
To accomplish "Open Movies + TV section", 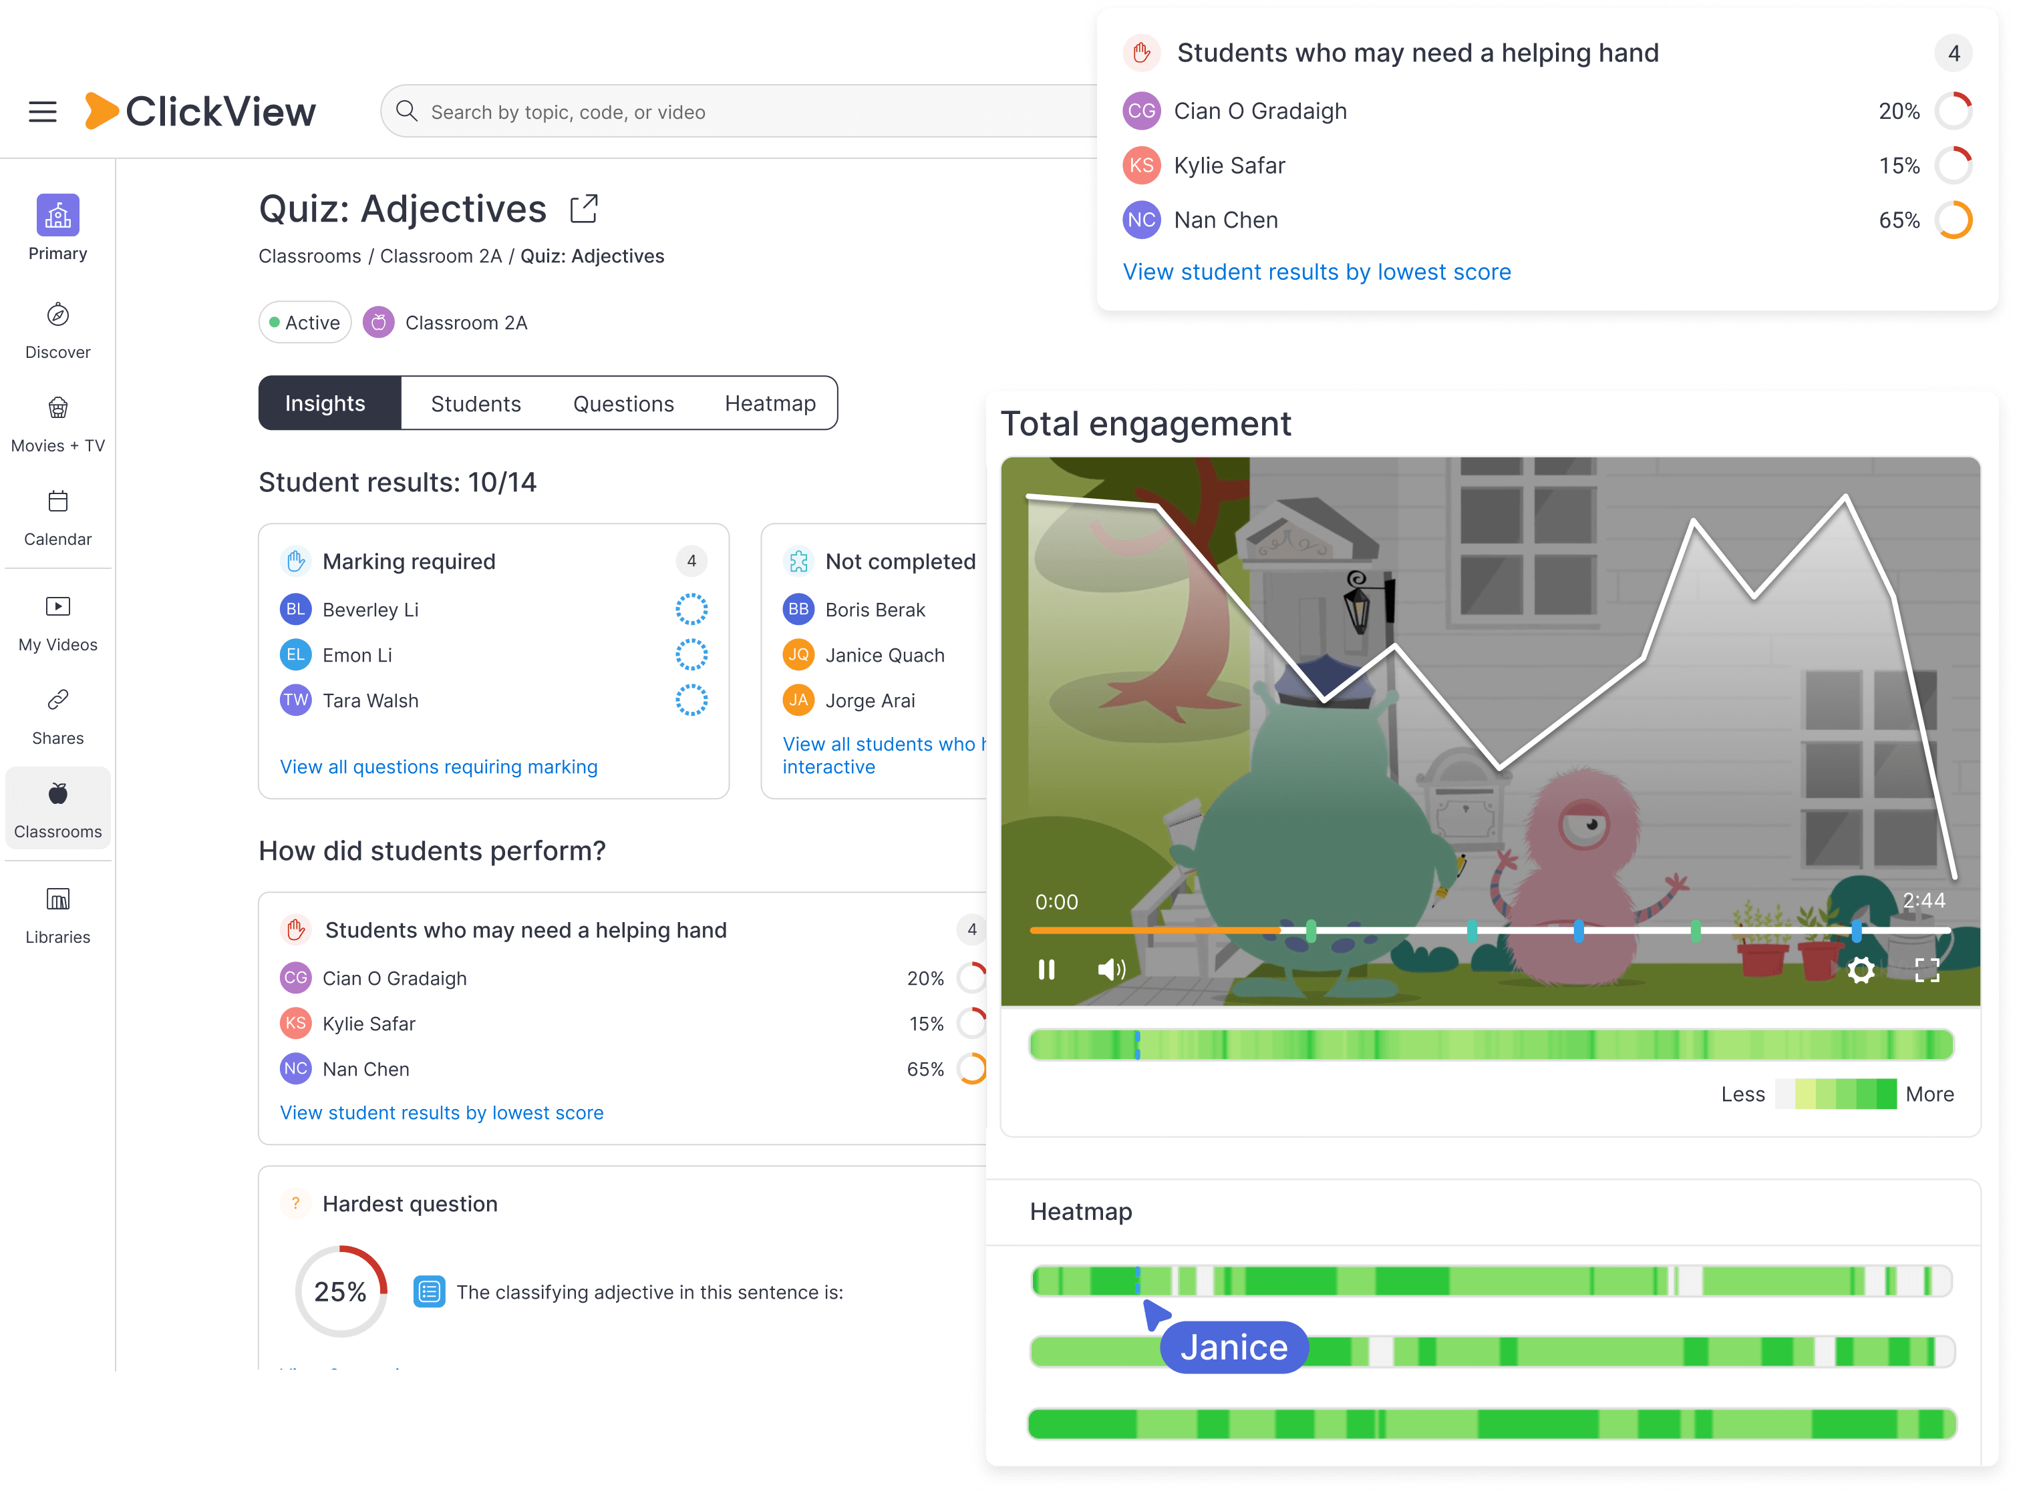I will pos(57,424).
